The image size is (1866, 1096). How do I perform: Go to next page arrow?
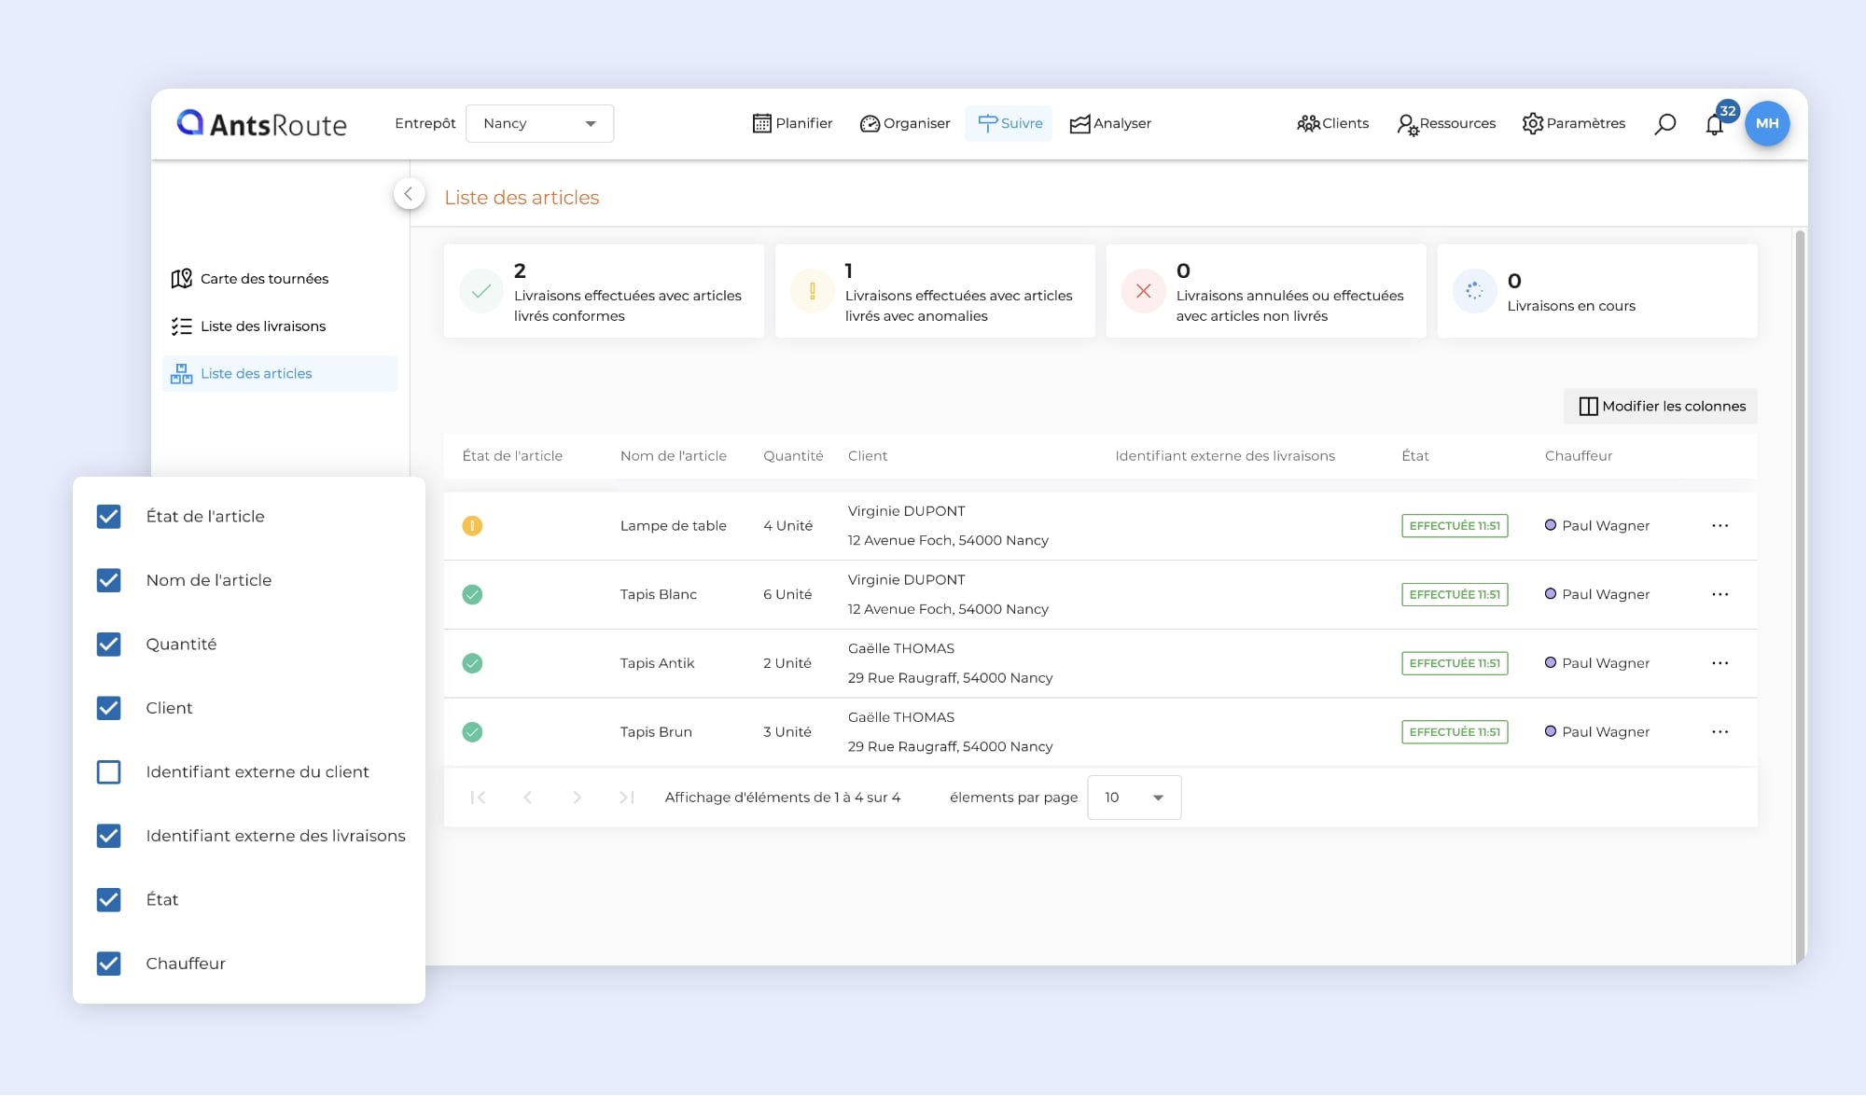[x=577, y=798]
